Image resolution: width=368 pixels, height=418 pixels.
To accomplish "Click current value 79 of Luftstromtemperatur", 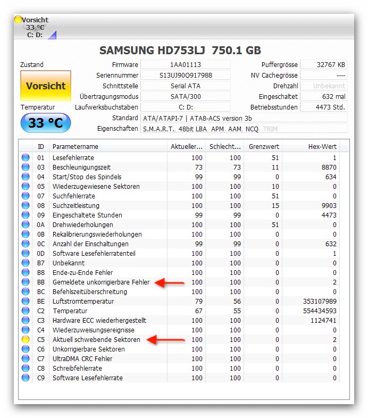I will tap(199, 301).
